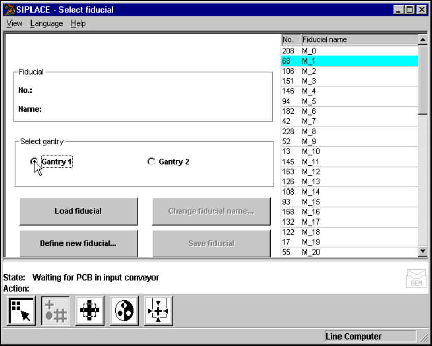Click the fiducial list scrollbar thumb
This screenshot has width=432, height=346.
(423, 79)
